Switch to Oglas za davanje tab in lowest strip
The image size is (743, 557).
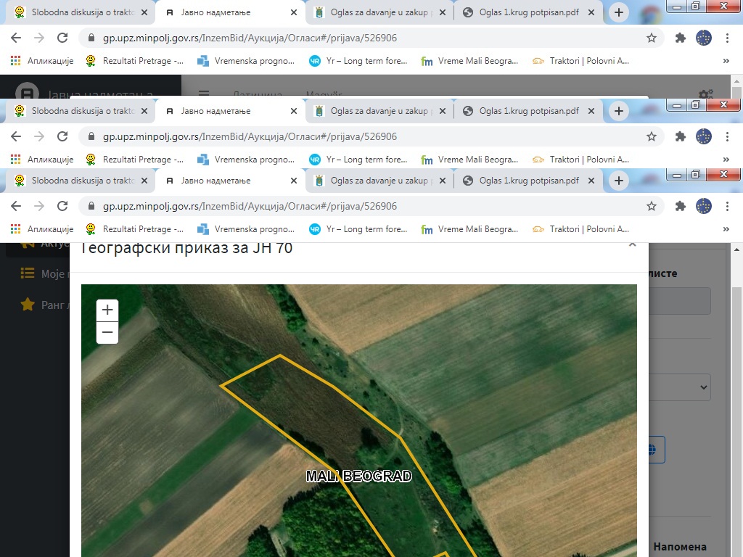pyautogui.click(x=379, y=181)
